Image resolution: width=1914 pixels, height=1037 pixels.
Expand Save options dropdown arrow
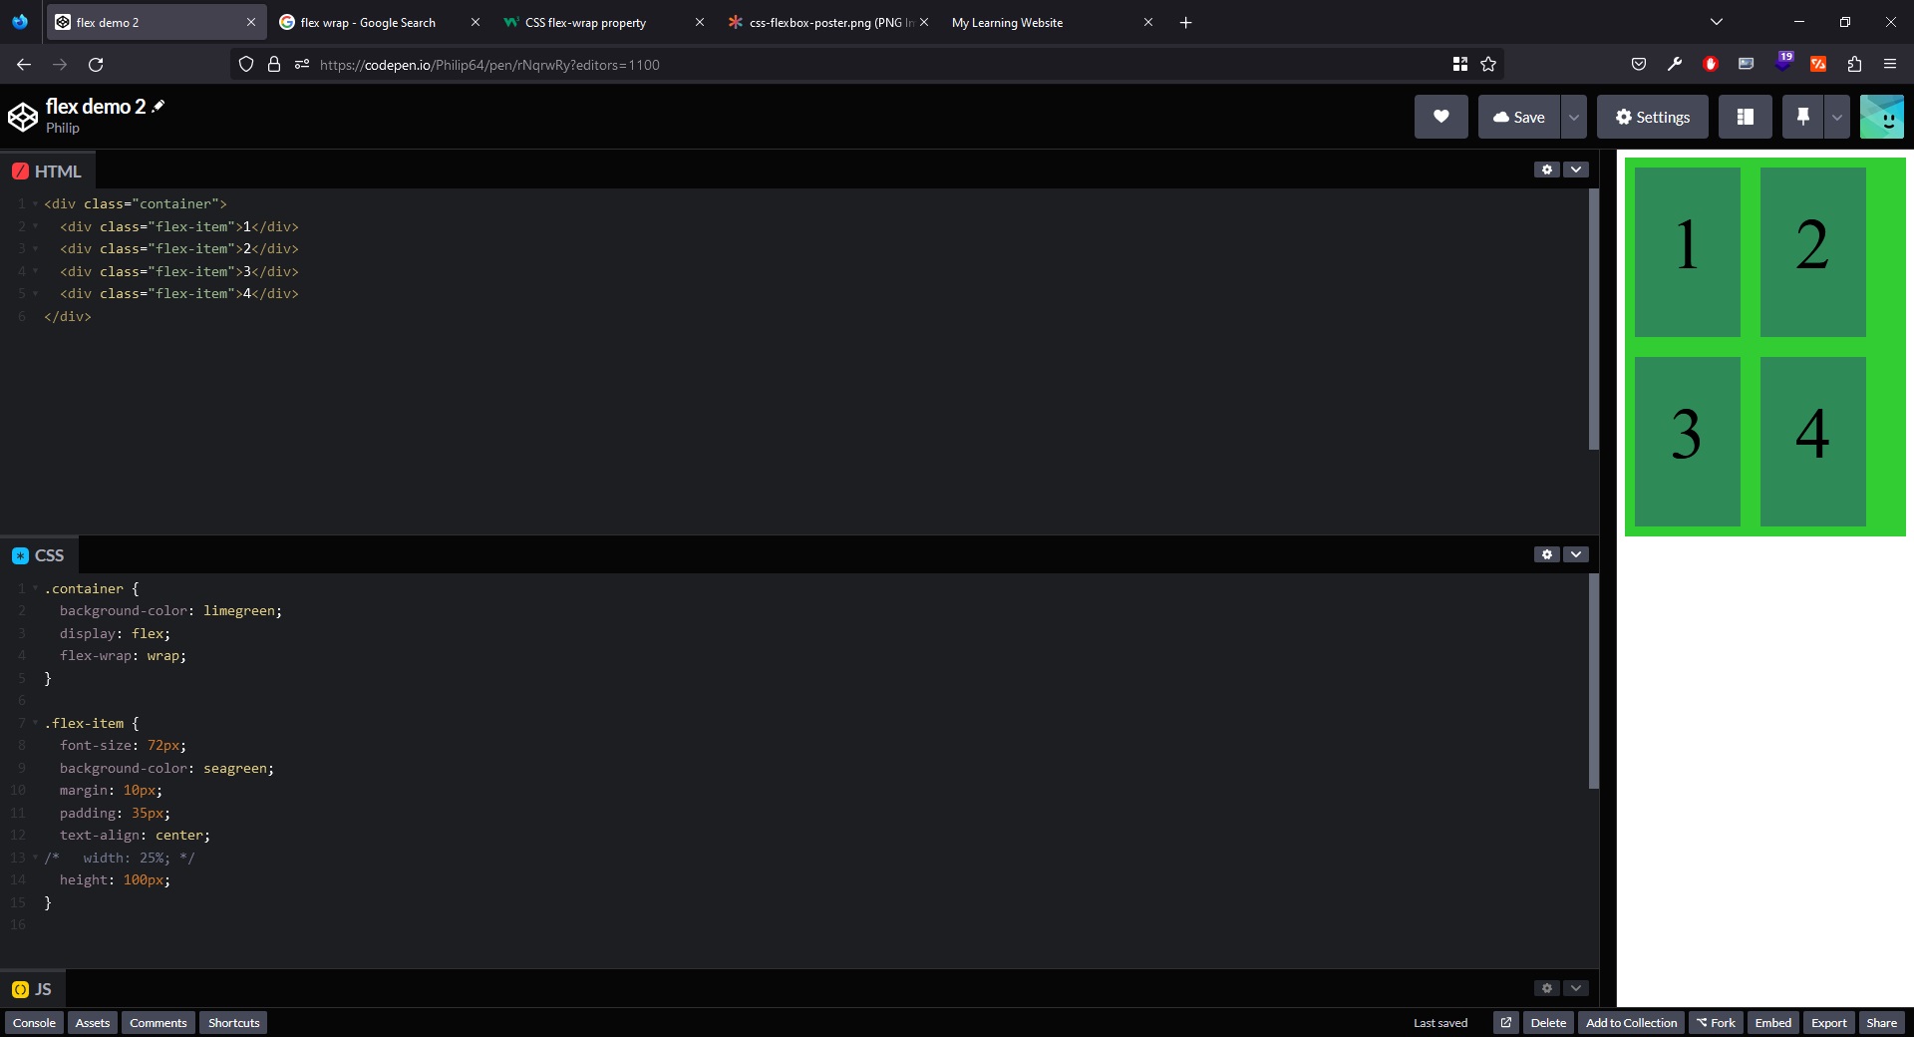1573,117
